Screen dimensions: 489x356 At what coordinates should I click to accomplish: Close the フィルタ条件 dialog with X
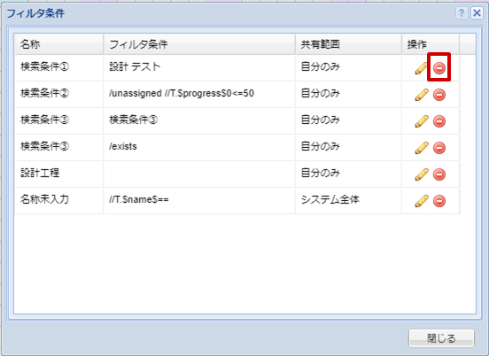click(x=477, y=13)
